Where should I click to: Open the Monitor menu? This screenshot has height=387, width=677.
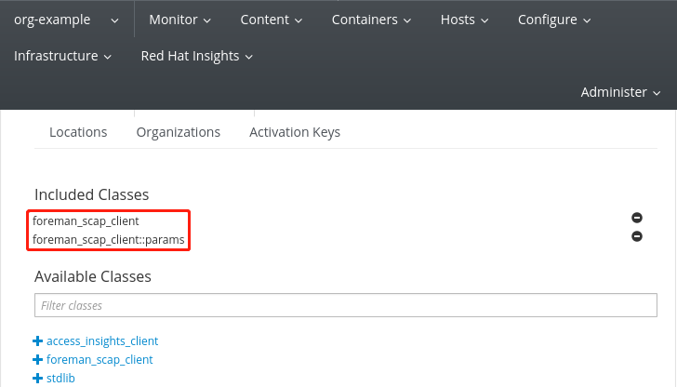pos(179,20)
